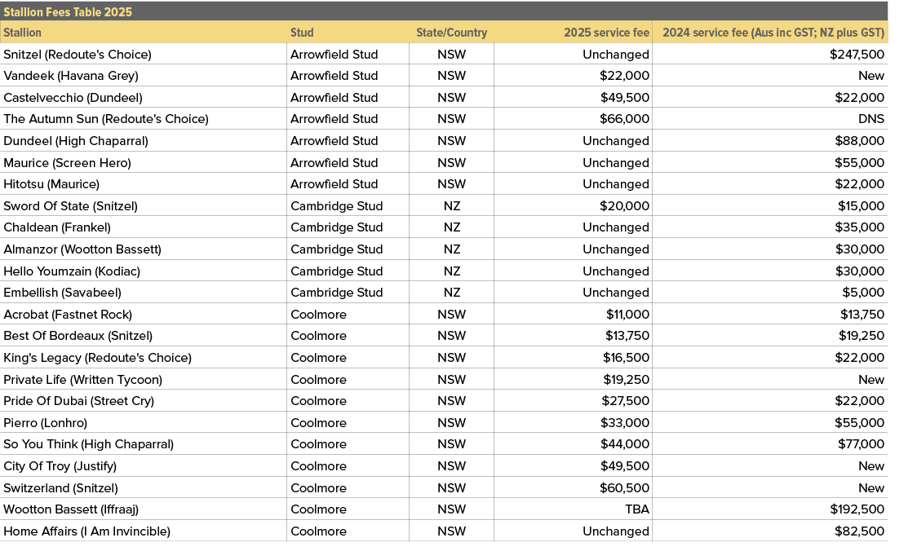
Task: Select the Snitzel (Redoute's Choice) row
Action: [x=78, y=54]
